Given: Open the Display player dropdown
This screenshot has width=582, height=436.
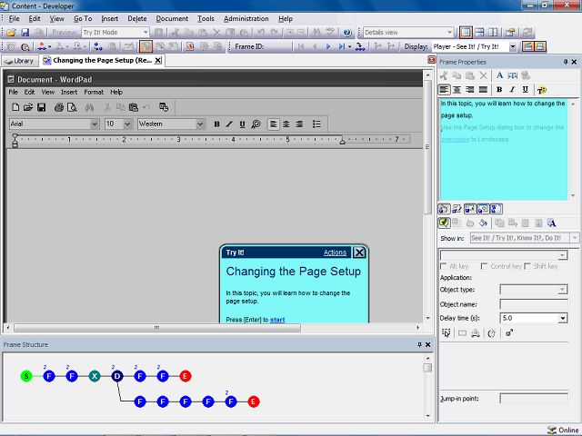Looking at the screenshot, I should click(x=513, y=46).
